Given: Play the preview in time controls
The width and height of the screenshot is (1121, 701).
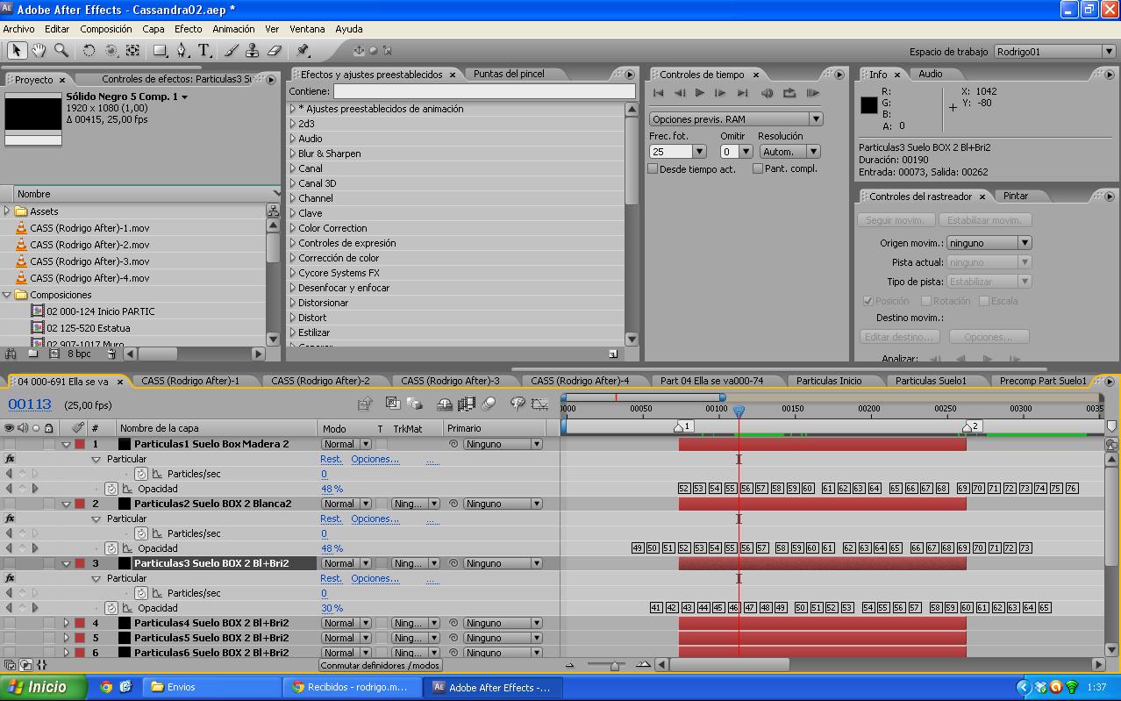Looking at the screenshot, I should [700, 93].
